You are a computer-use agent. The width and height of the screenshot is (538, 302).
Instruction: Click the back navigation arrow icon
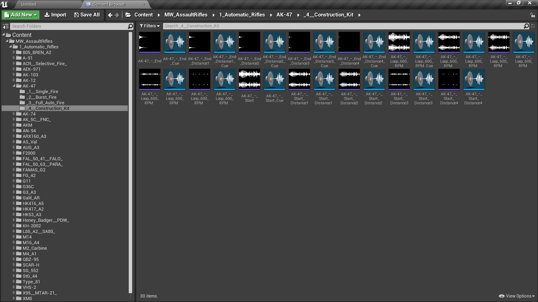tap(110, 15)
